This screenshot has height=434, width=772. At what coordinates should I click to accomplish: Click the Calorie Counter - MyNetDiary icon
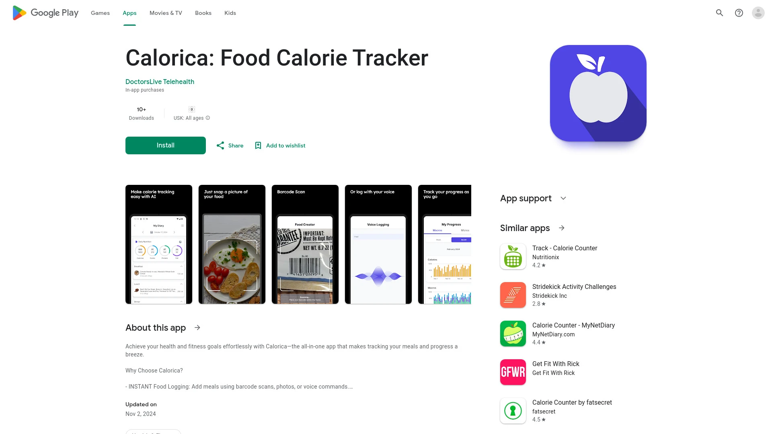click(x=512, y=333)
